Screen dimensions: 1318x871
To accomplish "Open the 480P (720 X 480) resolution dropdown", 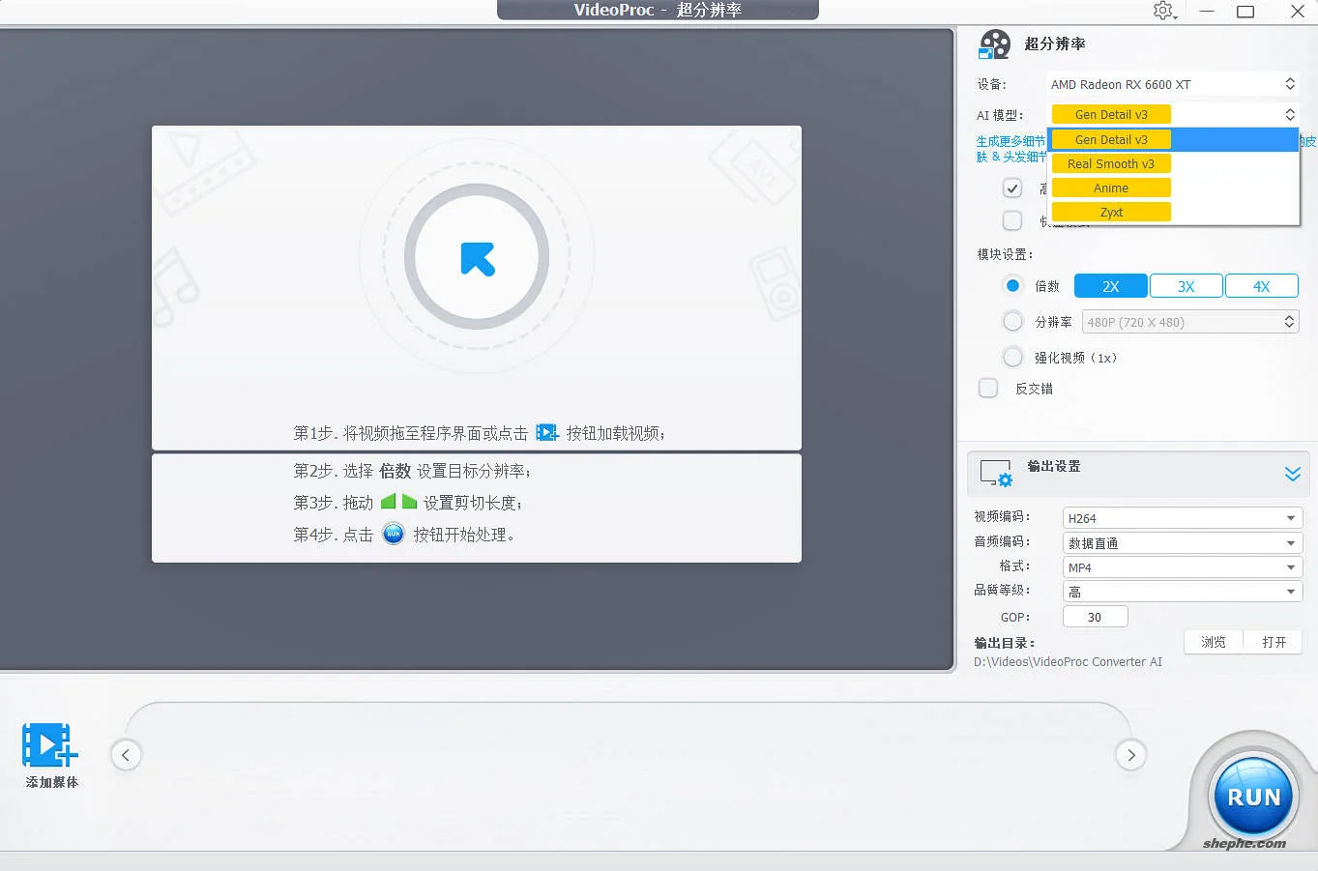I will point(1190,322).
